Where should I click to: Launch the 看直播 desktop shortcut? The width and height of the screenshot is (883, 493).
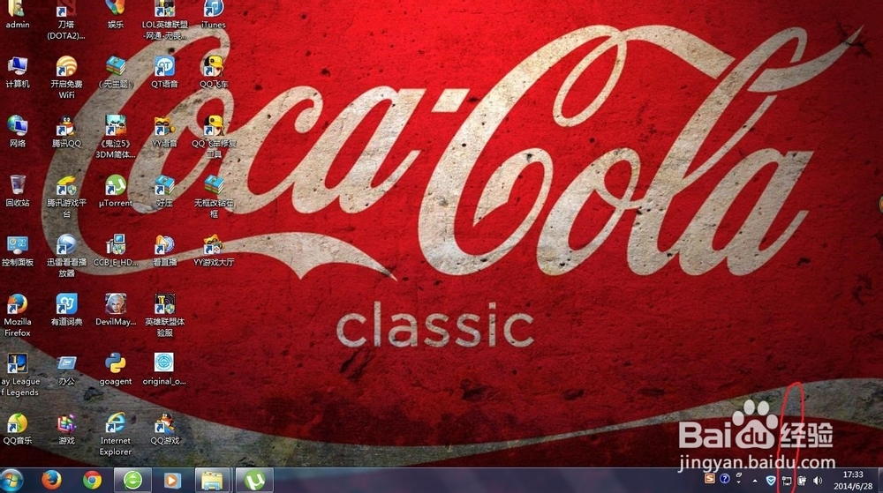click(164, 250)
